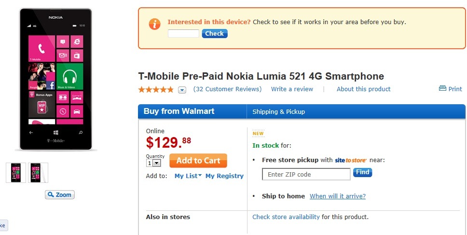467x235 pixels.
Task: Click the Find store button
Action: click(x=362, y=172)
